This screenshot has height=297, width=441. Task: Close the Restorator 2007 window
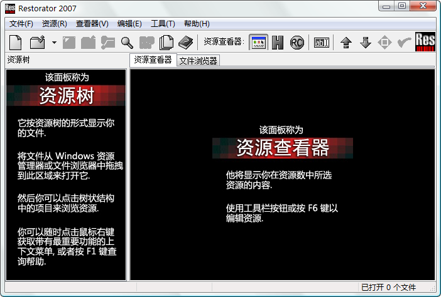coord(423,6)
